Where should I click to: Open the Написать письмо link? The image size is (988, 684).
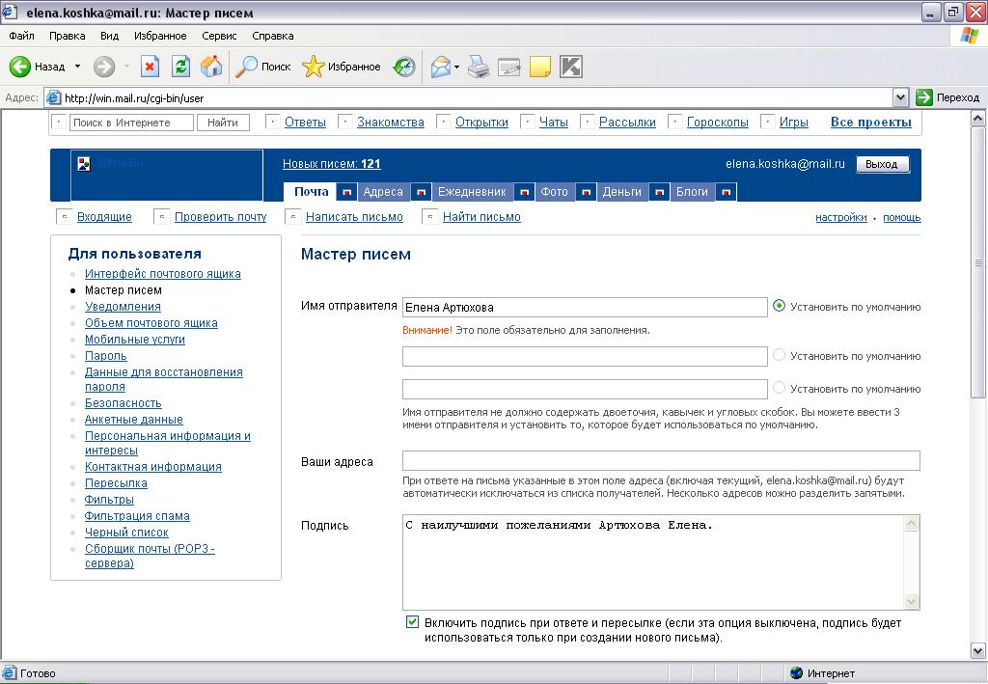(354, 217)
